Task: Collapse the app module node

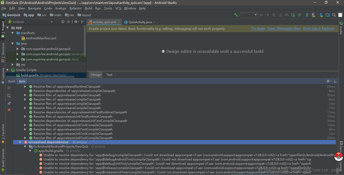Action: 7,28
